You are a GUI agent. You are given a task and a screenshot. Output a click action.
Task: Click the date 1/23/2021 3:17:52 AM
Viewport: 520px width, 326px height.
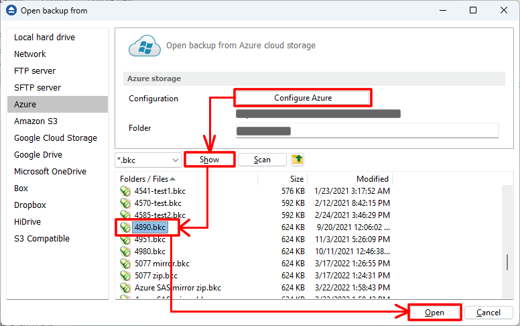click(x=352, y=191)
